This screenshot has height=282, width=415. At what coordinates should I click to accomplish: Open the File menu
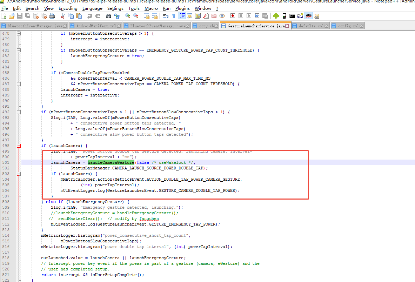(x=5, y=8)
